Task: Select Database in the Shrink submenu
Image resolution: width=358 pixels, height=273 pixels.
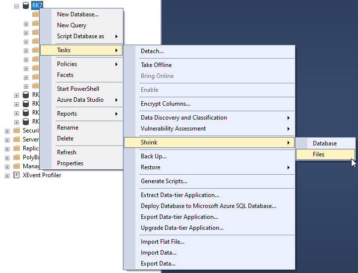Action: point(325,143)
